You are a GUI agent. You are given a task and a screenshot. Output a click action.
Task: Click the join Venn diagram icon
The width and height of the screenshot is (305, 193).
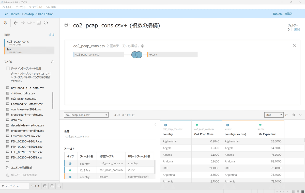(137, 55)
